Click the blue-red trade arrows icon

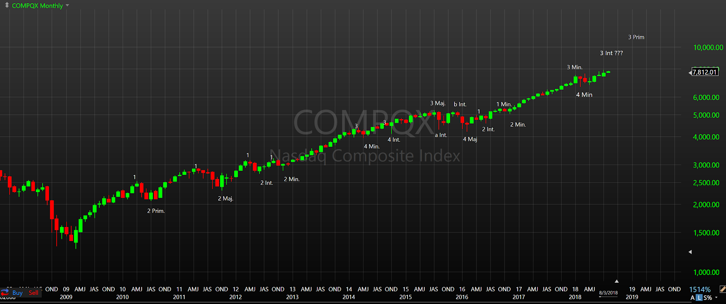[x=5, y=293]
